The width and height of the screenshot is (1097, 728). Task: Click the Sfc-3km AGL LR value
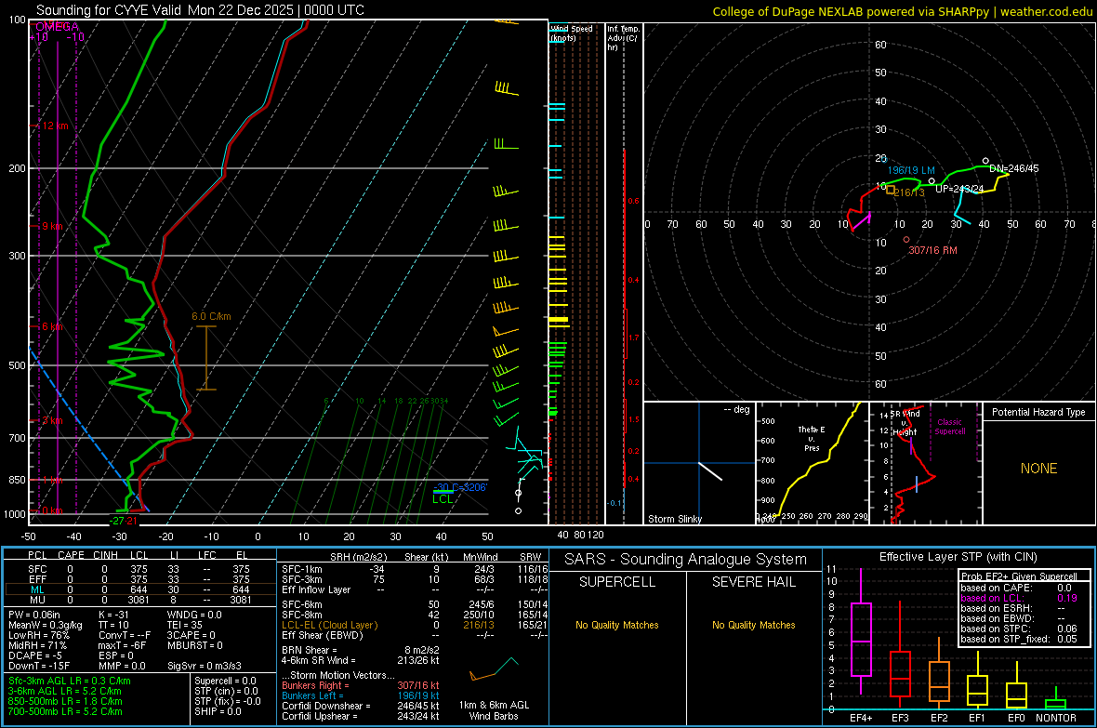[x=70, y=682]
